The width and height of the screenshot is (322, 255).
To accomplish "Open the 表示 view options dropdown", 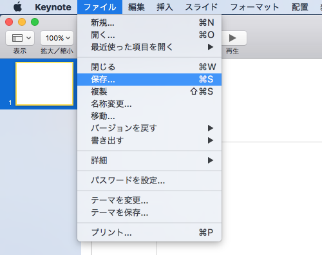I will 20,38.
